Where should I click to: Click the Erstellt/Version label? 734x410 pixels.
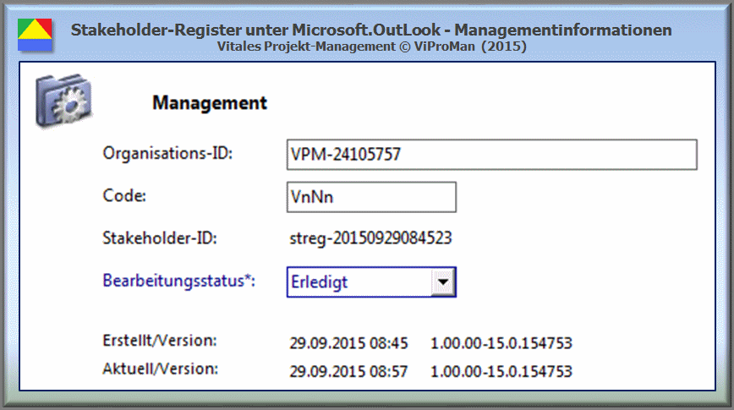pyautogui.click(x=160, y=341)
